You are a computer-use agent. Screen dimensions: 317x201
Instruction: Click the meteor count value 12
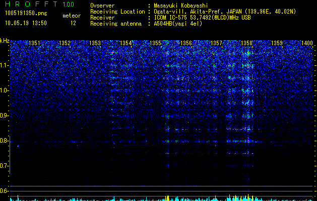[x=73, y=23]
